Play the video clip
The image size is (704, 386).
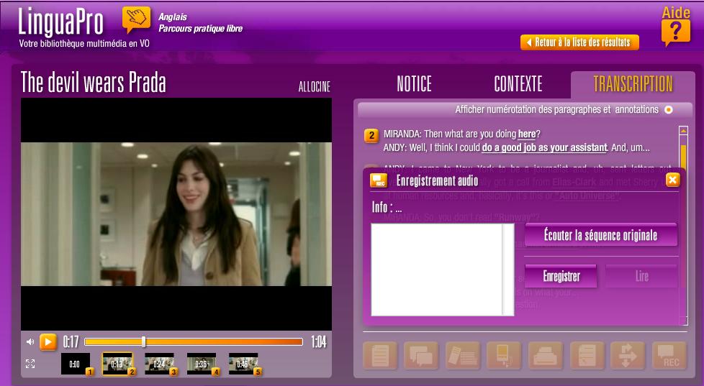pos(48,342)
